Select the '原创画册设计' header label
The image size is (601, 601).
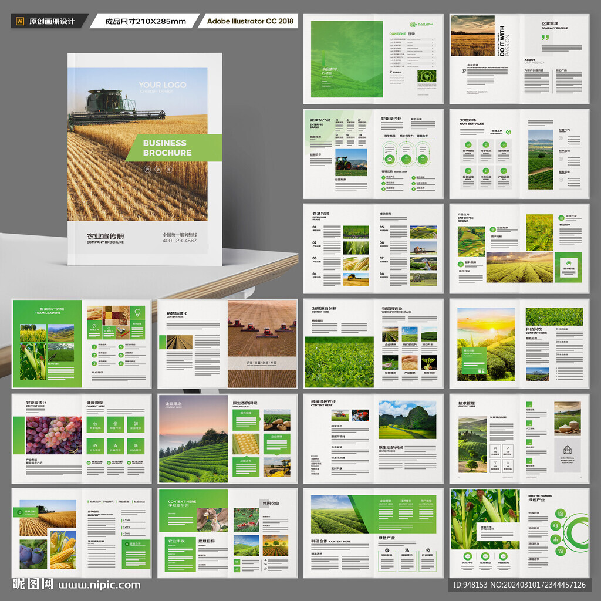[x=52, y=22]
